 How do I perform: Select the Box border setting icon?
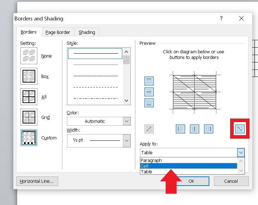tap(29, 76)
